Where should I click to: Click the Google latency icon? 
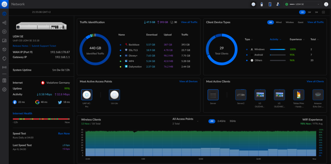(x=37, y=102)
